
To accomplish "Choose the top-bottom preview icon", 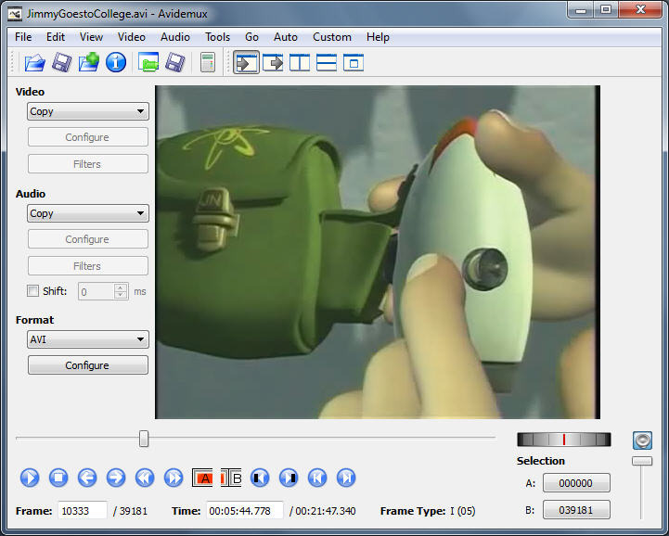I will pos(327,63).
